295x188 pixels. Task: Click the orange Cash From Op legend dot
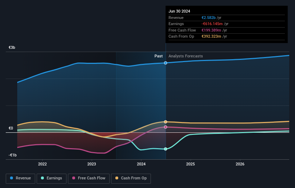pyautogui.click(x=117, y=178)
